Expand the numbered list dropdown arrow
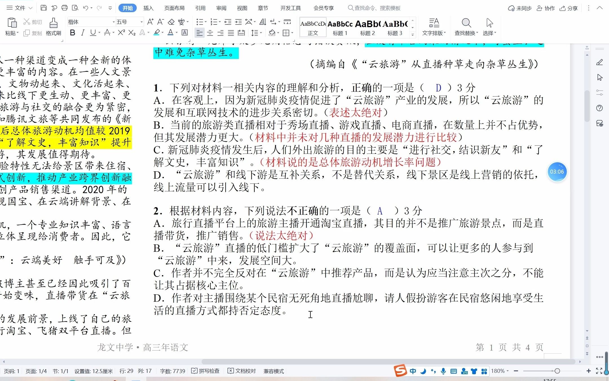This screenshot has width=609, height=381. pyautogui.click(x=220, y=22)
